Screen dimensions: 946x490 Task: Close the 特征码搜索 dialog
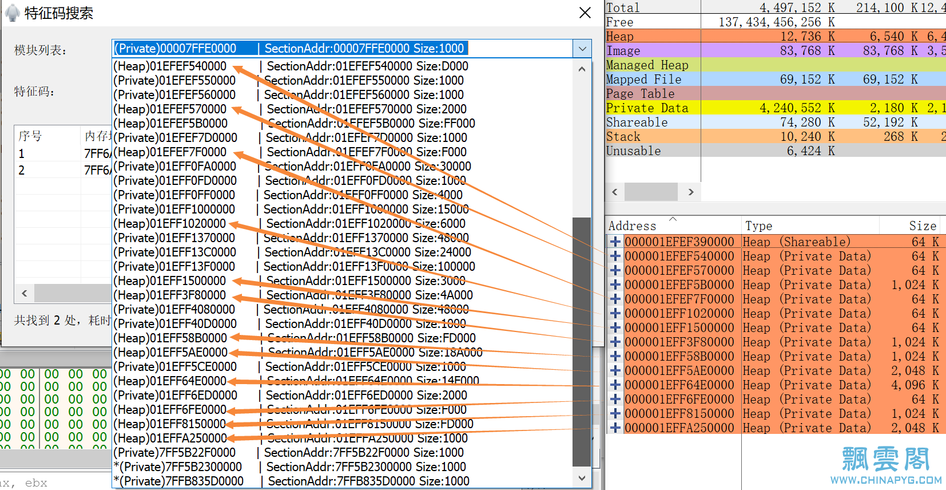585,13
